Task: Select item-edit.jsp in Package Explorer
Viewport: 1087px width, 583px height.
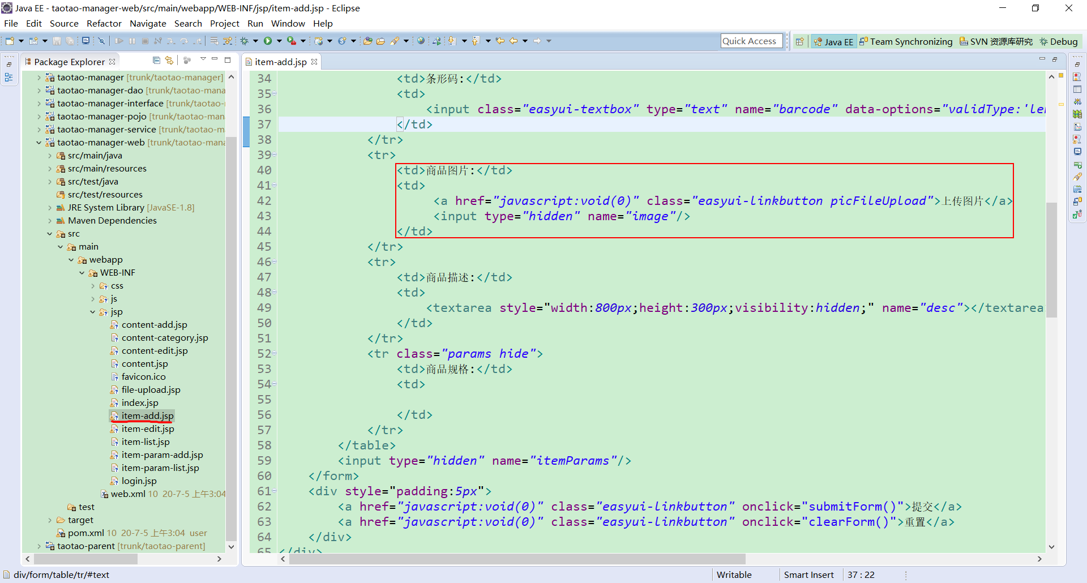Action: (x=147, y=429)
